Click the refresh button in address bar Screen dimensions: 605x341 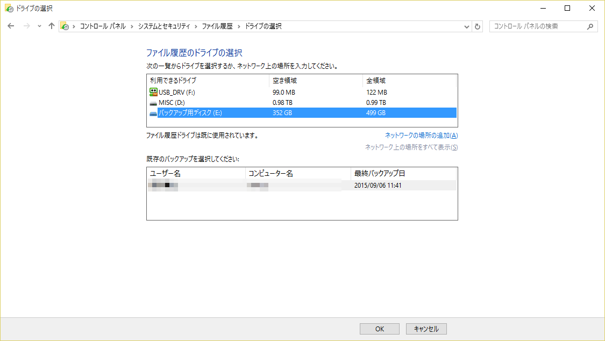point(478,26)
